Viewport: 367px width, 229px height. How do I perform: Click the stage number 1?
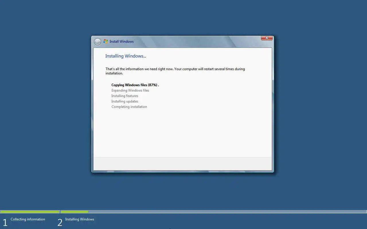point(5,222)
